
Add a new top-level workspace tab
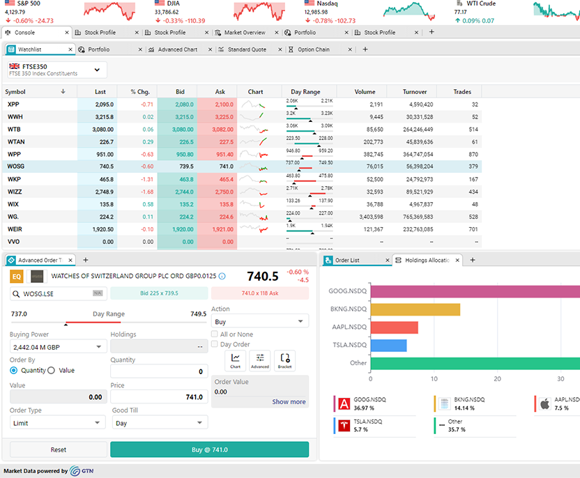(432, 32)
